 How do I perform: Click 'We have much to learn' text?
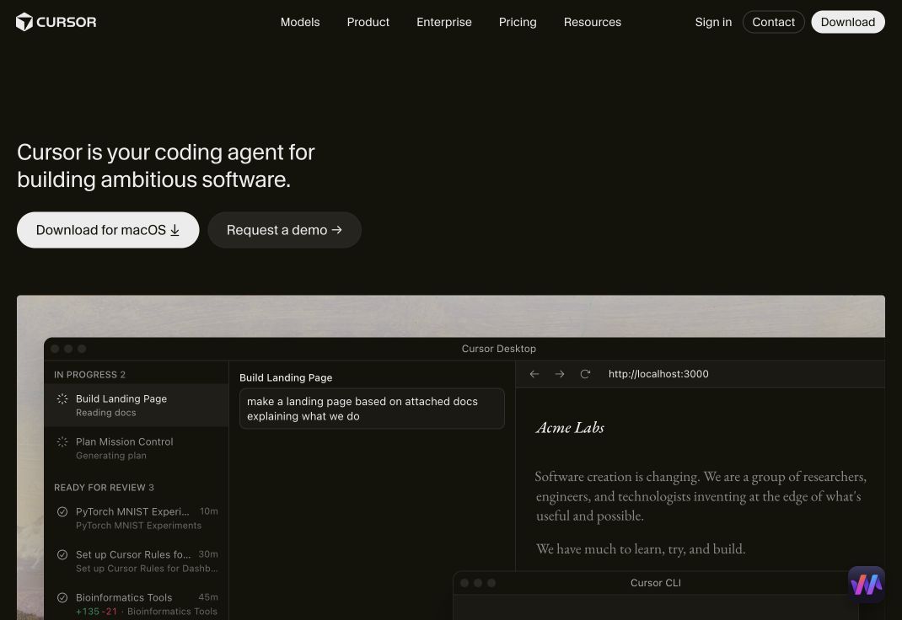coord(641,549)
